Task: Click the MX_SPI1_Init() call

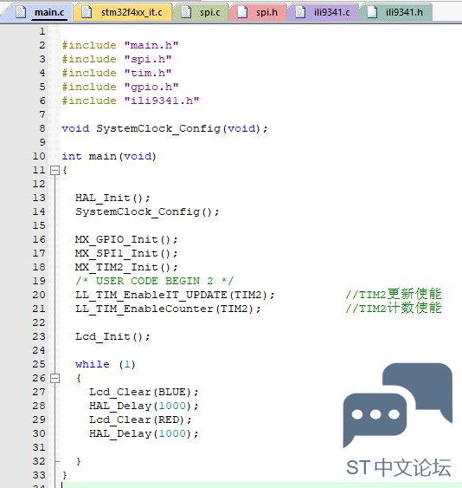Action: (x=126, y=253)
